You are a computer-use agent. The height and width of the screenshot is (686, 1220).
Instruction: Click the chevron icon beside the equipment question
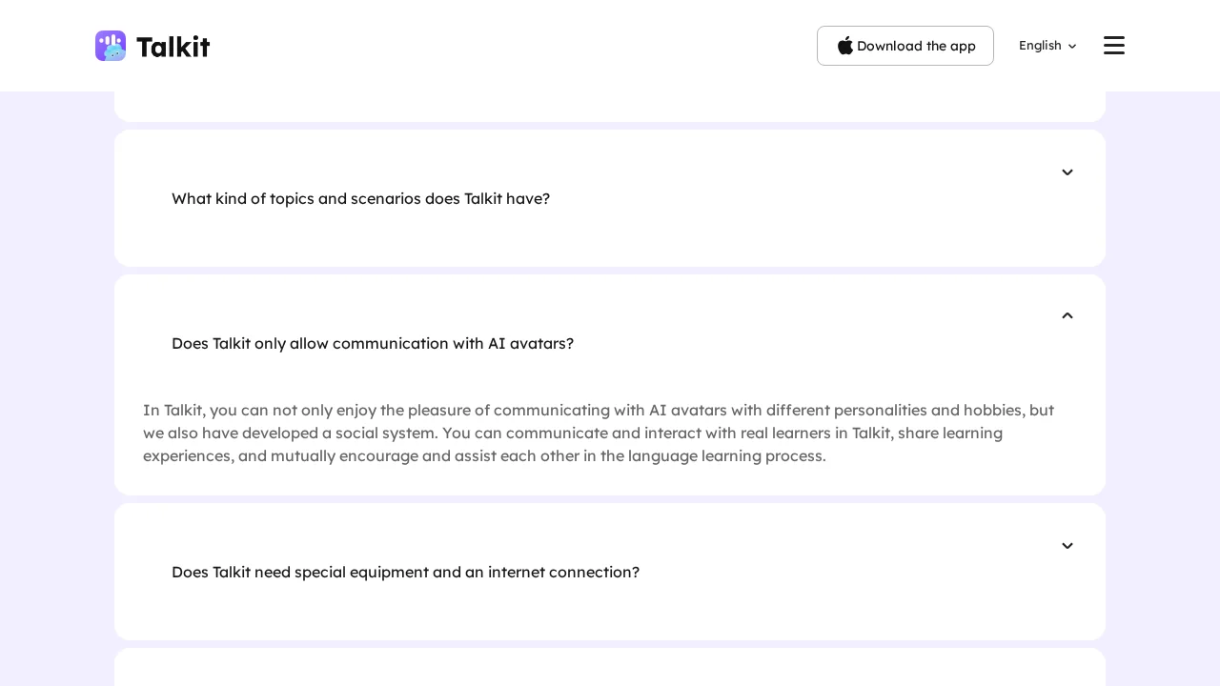click(x=1067, y=546)
